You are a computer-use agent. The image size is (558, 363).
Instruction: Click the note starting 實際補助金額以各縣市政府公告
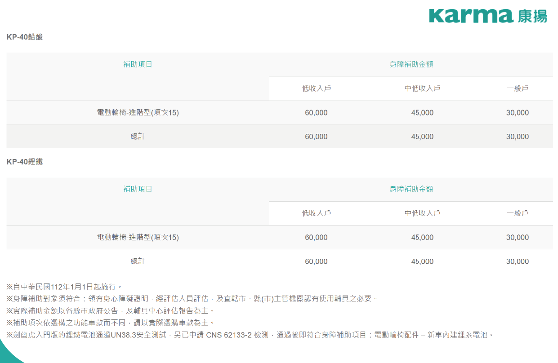pyautogui.click(x=111, y=311)
